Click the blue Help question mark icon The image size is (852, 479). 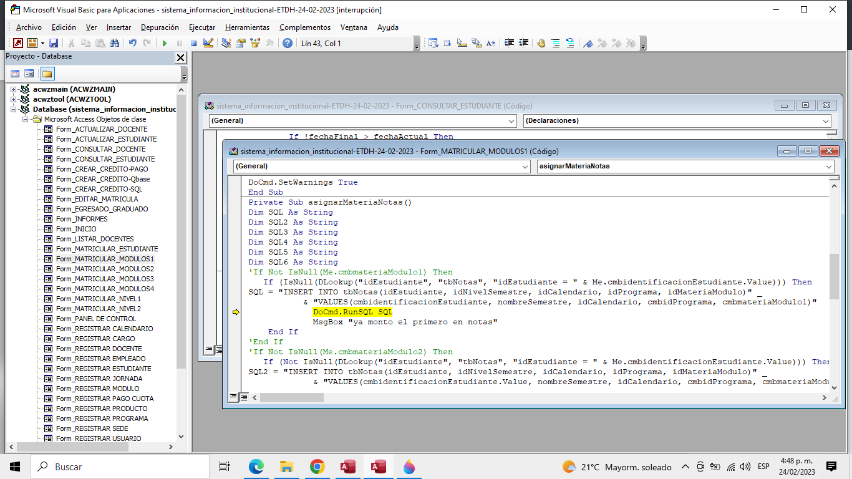[287, 43]
